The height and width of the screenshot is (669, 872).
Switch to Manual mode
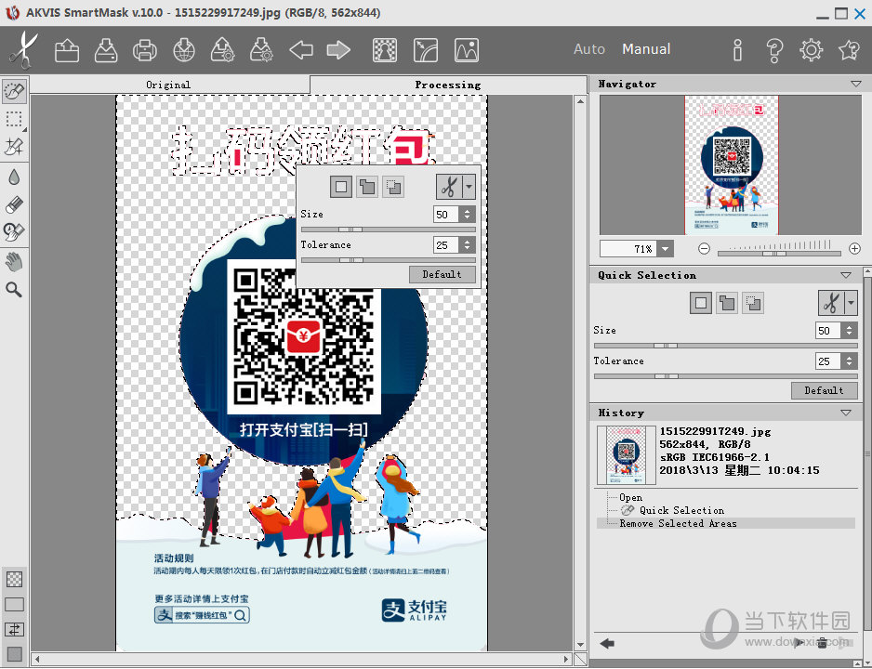coord(646,49)
